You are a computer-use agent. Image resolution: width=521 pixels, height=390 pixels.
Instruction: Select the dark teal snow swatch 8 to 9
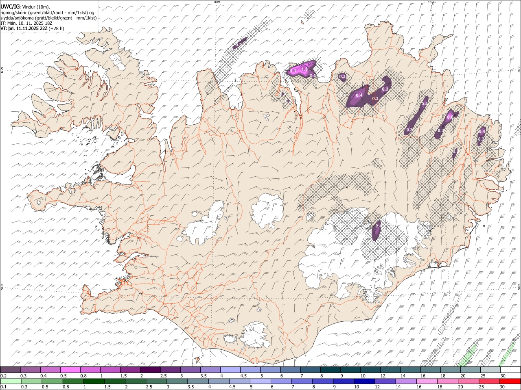[331, 370]
